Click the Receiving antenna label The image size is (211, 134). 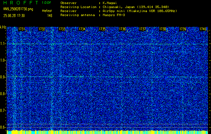tap(77, 15)
